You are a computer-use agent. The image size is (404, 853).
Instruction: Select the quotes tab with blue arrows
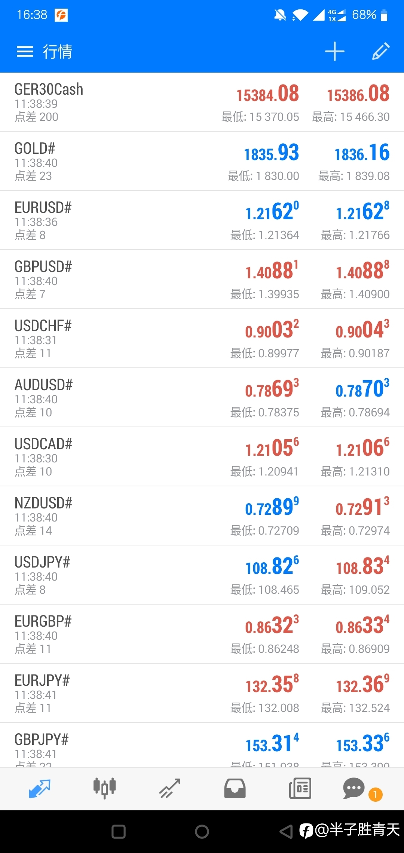click(x=39, y=788)
